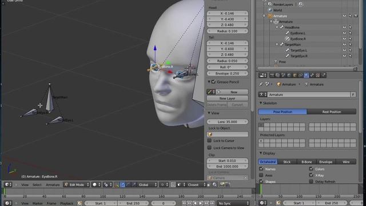Screen dimensions: 366x206
Task: Toggle selectability cursor of TargetMain
Action: coord(350,45)
